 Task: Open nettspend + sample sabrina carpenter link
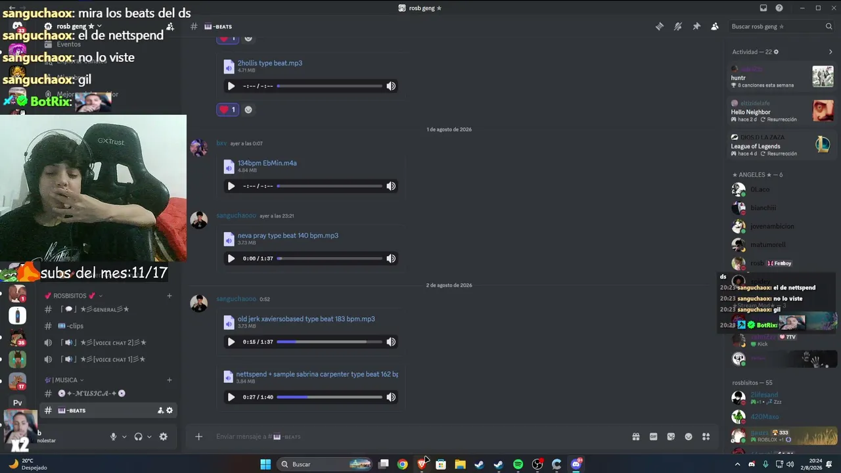click(x=317, y=374)
